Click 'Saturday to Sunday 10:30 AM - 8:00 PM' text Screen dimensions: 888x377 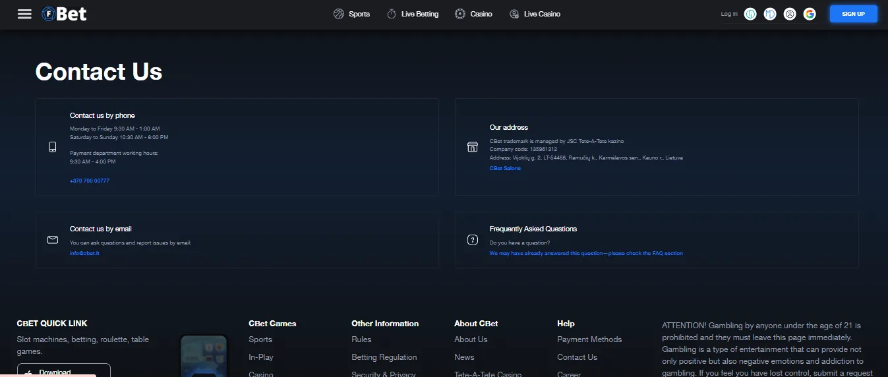pyautogui.click(x=119, y=137)
